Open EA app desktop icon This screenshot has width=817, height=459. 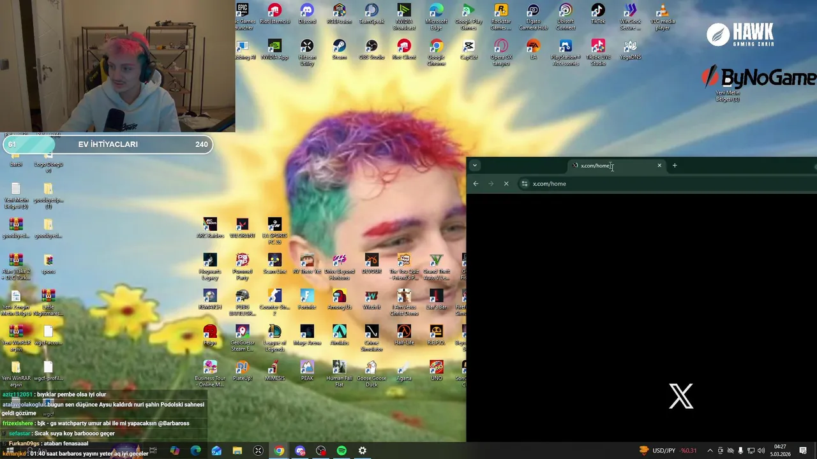click(534, 50)
